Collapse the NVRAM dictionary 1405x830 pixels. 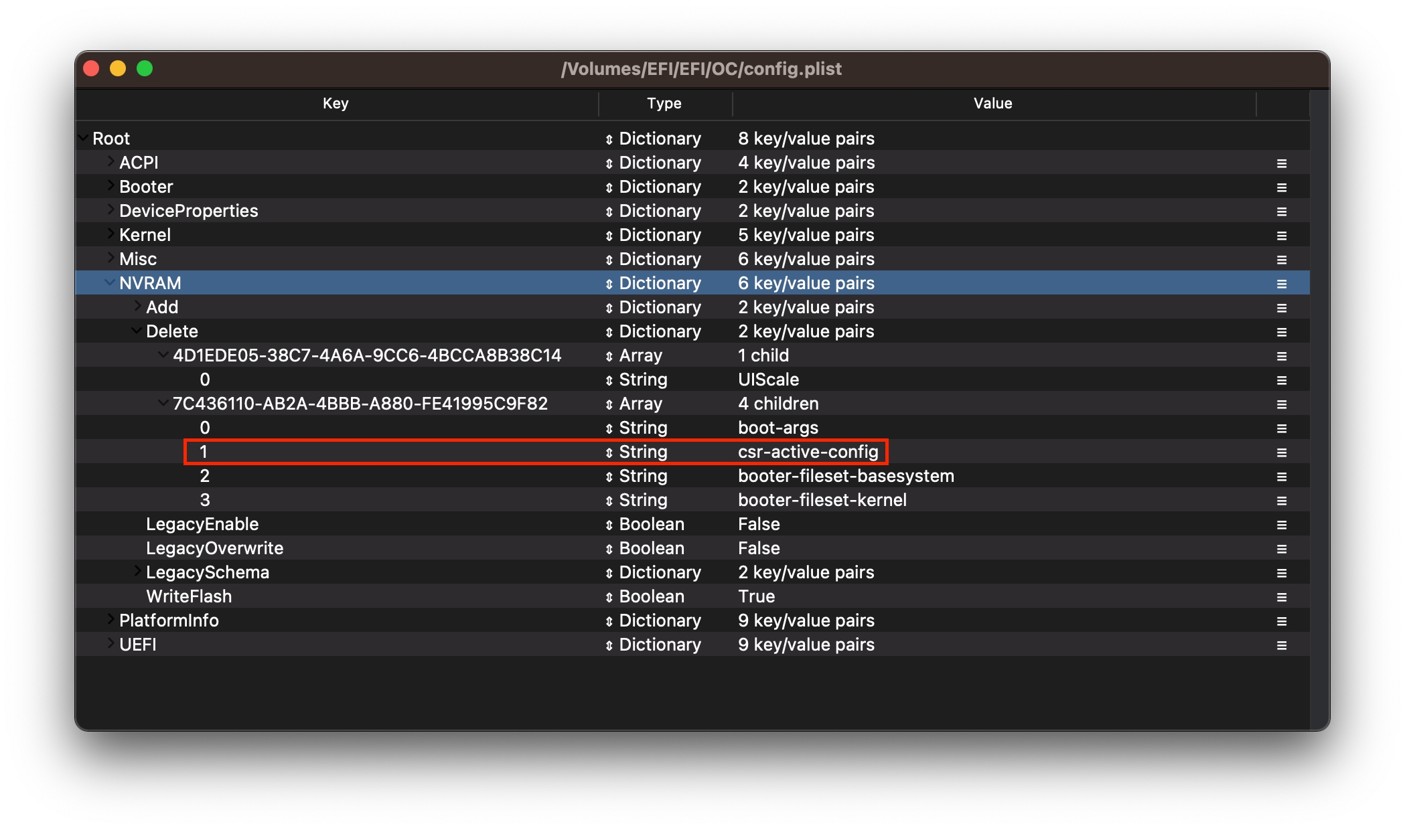109,282
